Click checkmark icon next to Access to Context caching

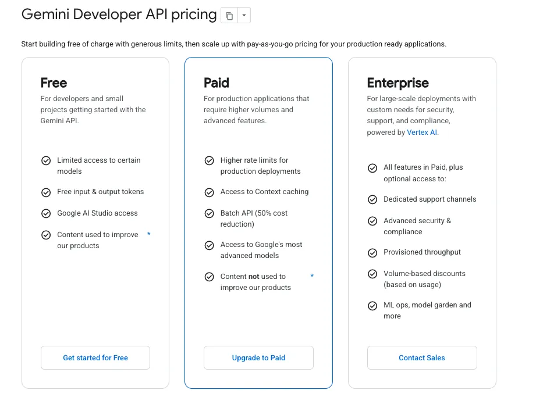click(x=210, y=192)
